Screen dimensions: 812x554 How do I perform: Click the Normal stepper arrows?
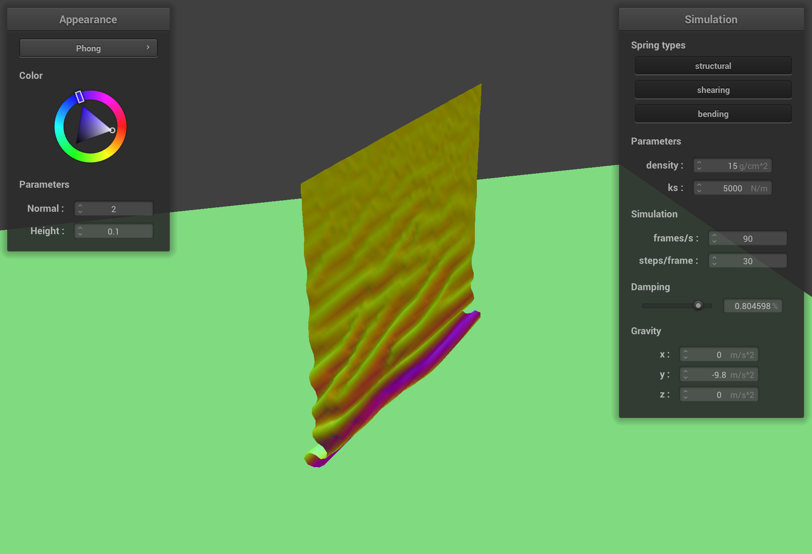80,209
